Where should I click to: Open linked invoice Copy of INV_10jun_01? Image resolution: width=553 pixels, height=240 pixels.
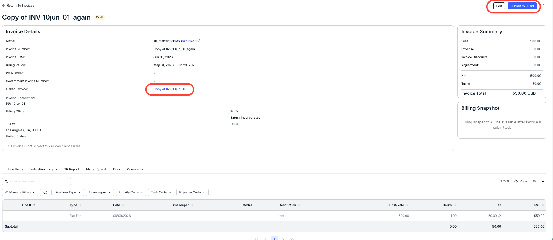[x=169, y=89]
